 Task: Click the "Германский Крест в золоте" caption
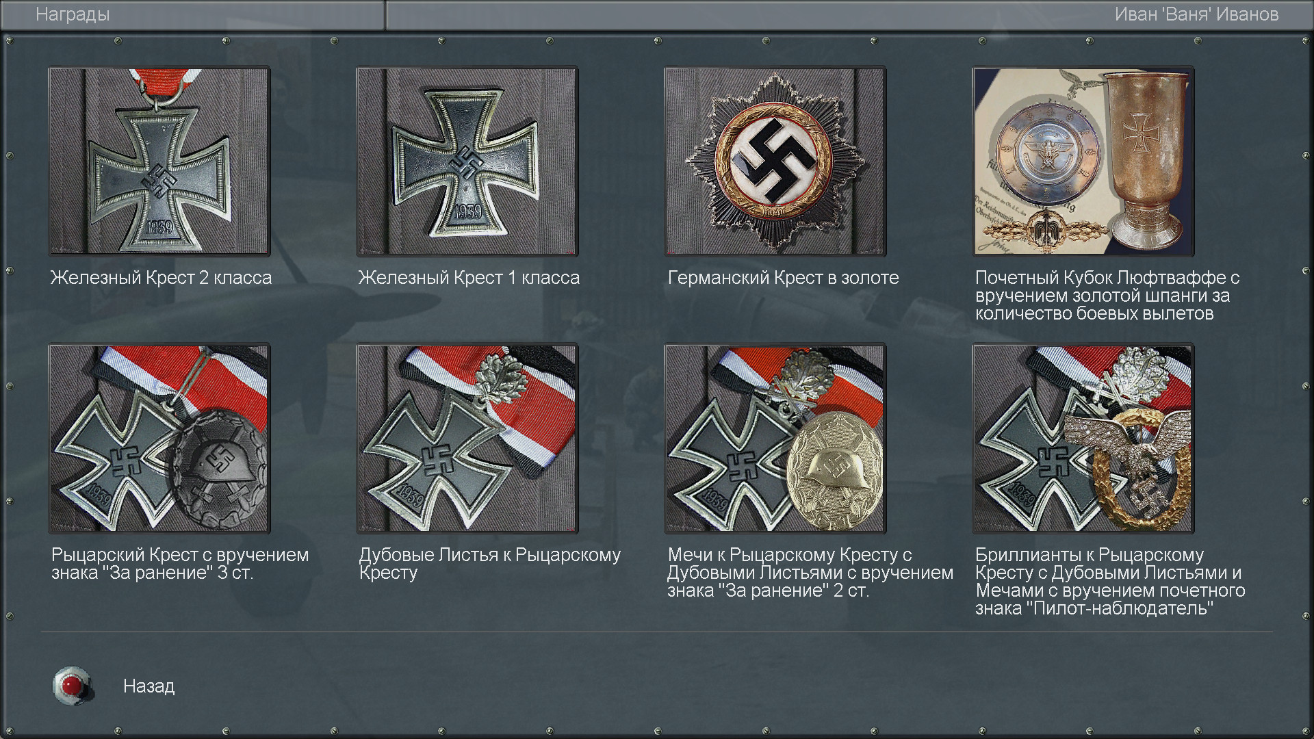tap(783, 278)
